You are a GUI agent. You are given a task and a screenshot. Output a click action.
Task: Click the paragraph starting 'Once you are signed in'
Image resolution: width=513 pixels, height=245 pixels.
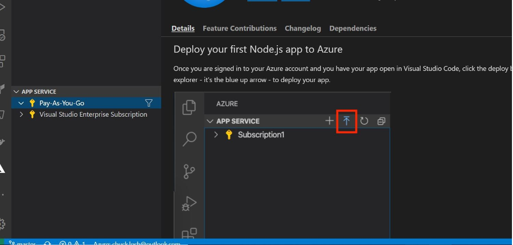point(342,74)
